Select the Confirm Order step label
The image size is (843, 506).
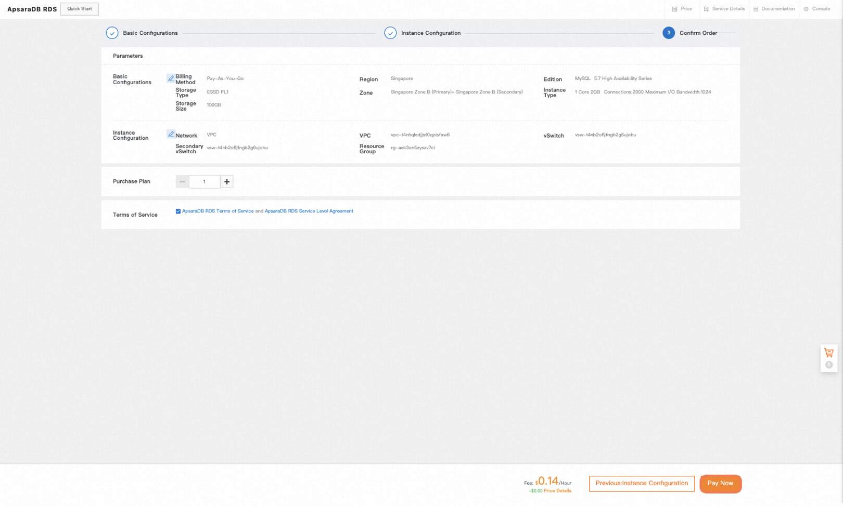698,33
